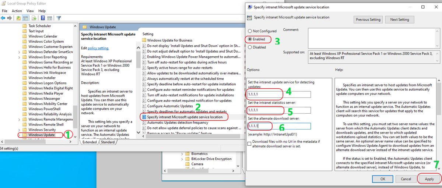Click the policy icon beside the dialog heading
This screenshot has height=188, width=442.
pos(250,17)
